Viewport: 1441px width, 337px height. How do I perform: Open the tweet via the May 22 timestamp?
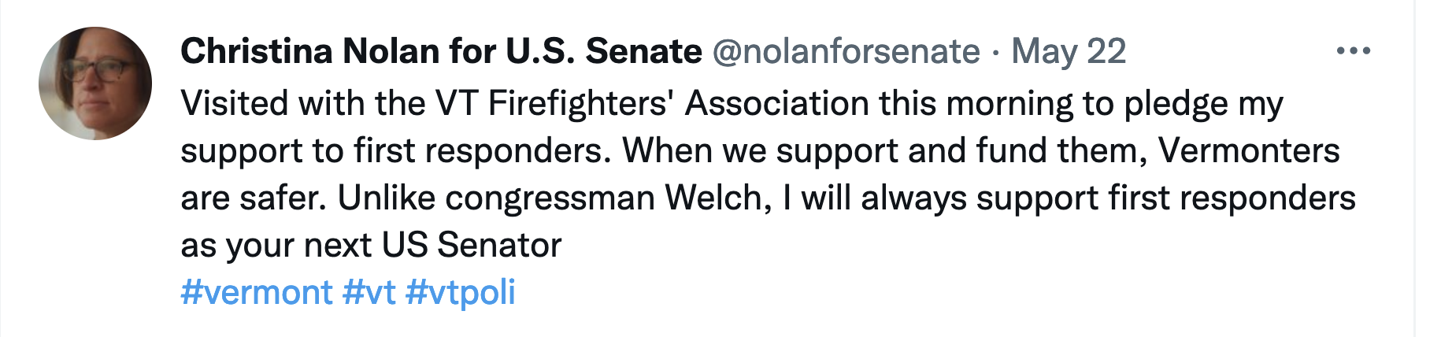tap(1069, 51)
